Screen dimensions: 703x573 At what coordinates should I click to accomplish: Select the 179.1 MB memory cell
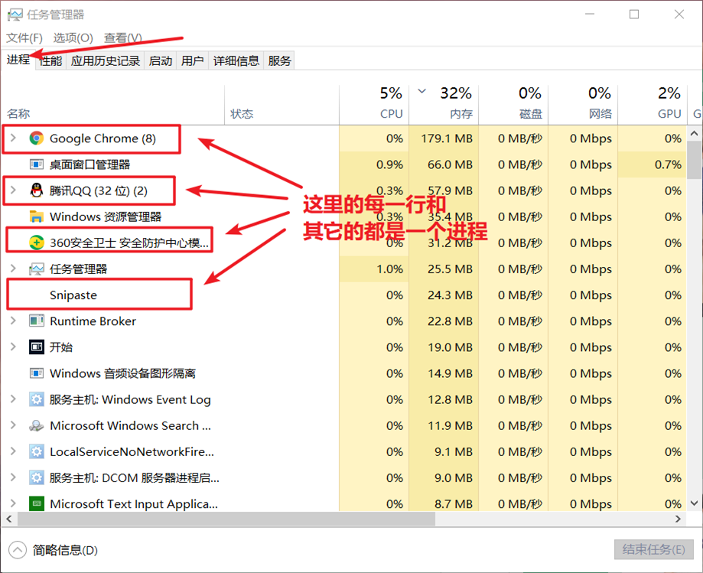[444, 138]
